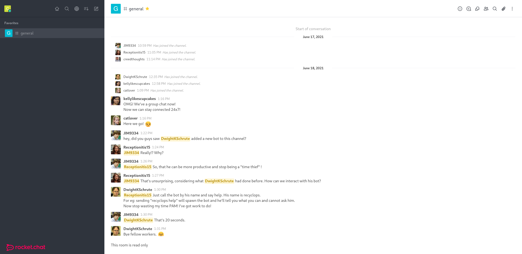
Task: Select general channel in Favorites list
Action: (x=52, y=33)
